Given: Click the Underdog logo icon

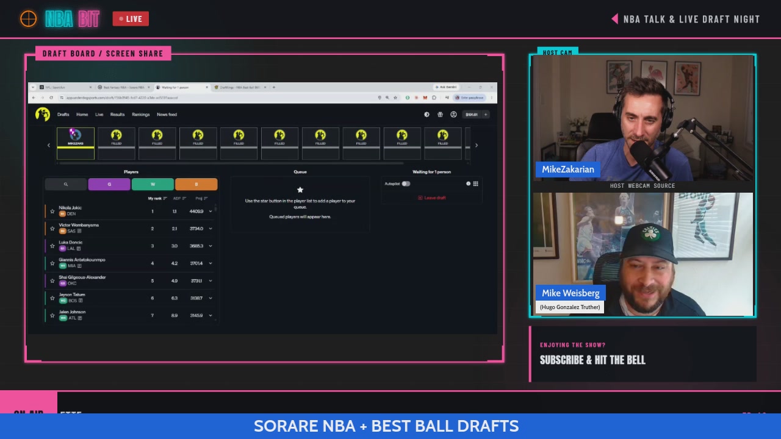Looking at the screenshot, I should 42,114.
